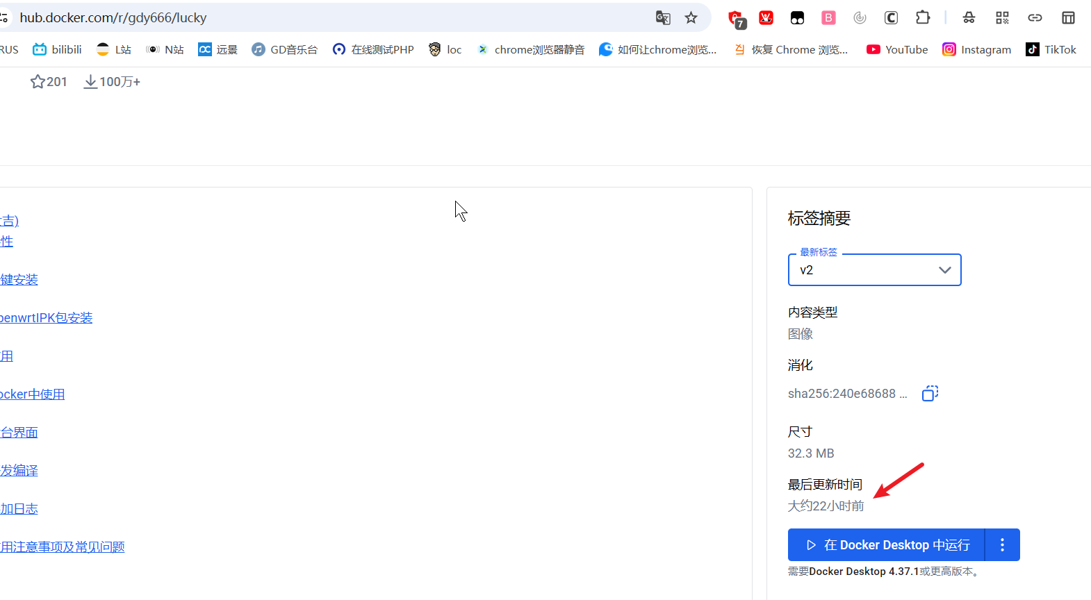This screenshot has height=600, width=1091.
Task: Open the 发编译 link
Action: [x=19, y=471]
